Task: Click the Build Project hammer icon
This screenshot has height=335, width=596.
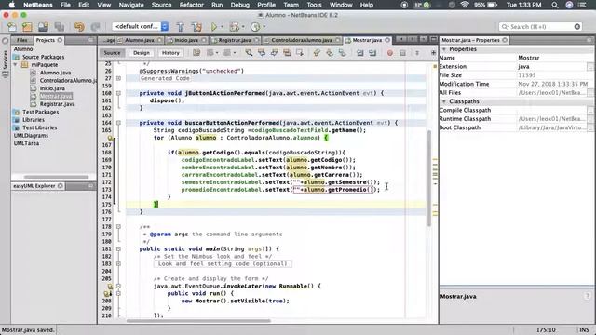Action: pyautogui.click(x=180, y=27)
